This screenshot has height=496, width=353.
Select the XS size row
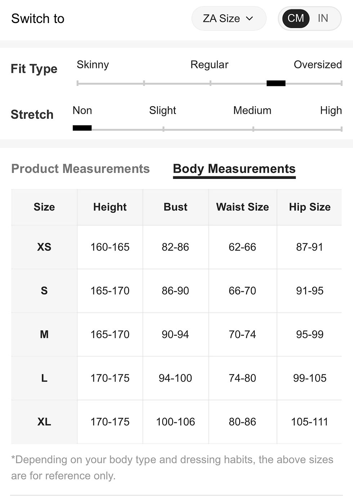click(176, 247)
